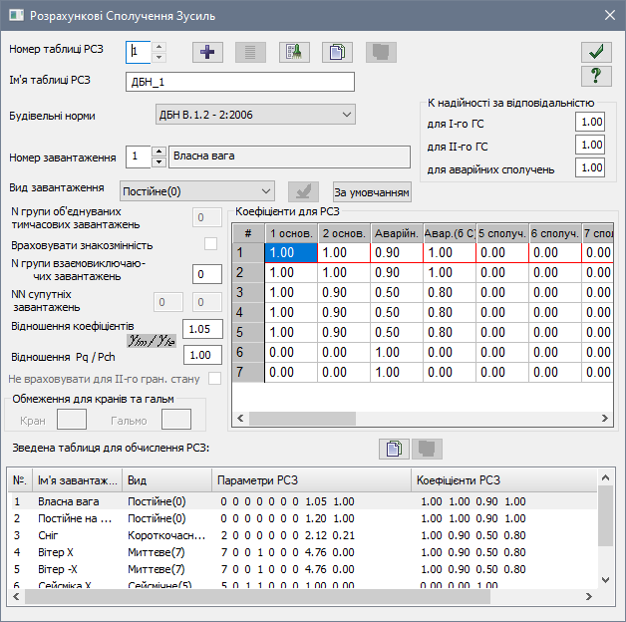Increment the 'Номер таблиці РСЗ' spinner up arrow
This screenshot has width=626, height=622.
[x=159, y=46]
